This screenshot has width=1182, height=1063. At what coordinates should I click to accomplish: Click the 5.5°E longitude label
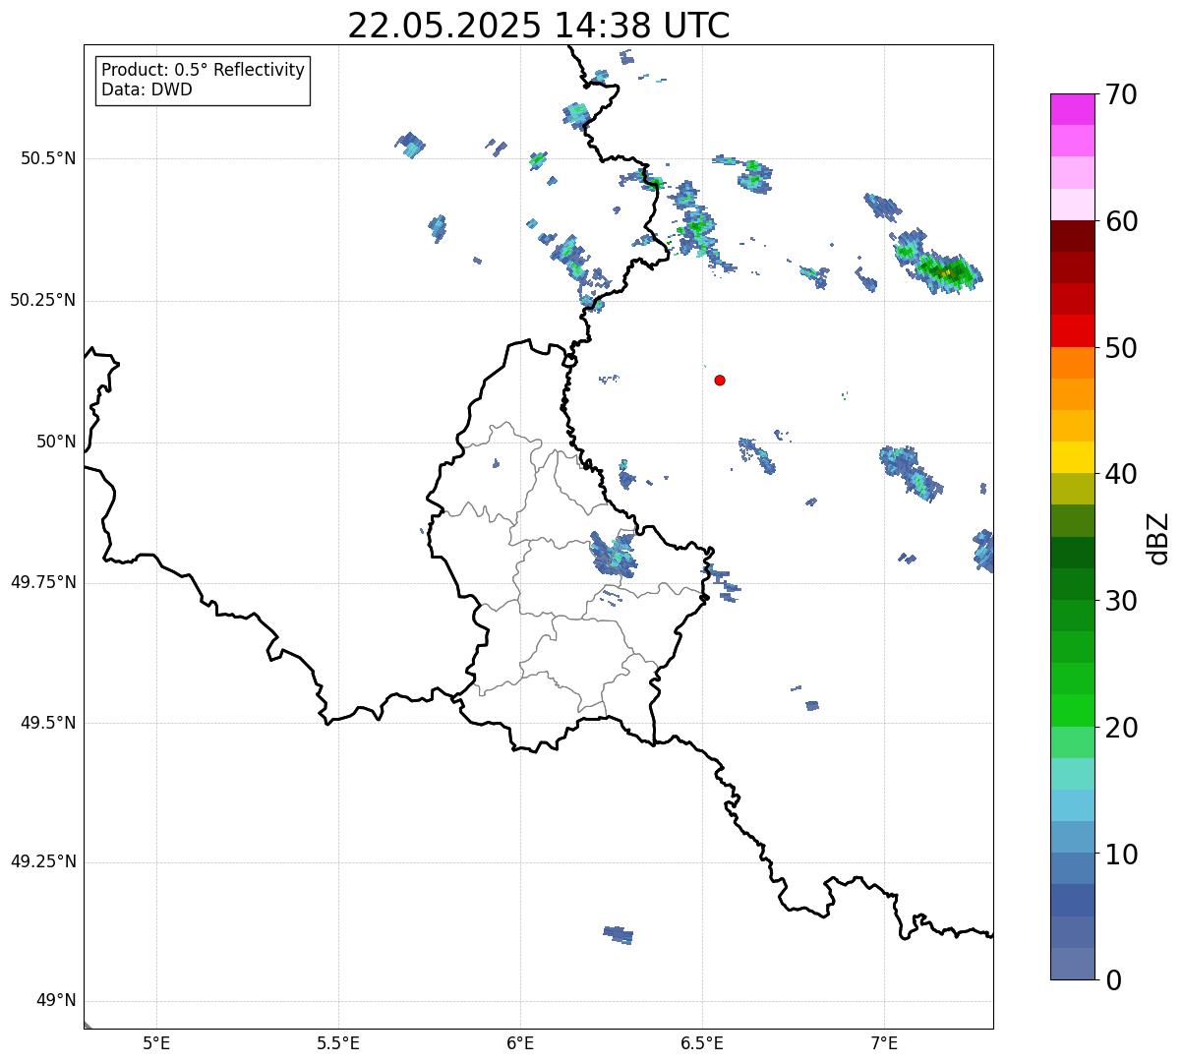click(x=338, y=1042)
